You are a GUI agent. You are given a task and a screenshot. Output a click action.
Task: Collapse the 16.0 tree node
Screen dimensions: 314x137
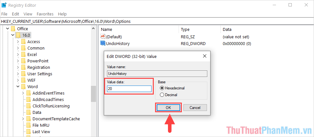(x=13, y=35)
